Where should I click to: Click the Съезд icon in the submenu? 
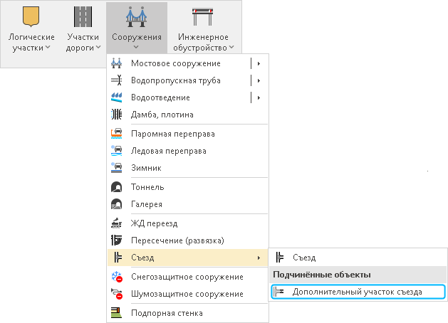(280, 258)
